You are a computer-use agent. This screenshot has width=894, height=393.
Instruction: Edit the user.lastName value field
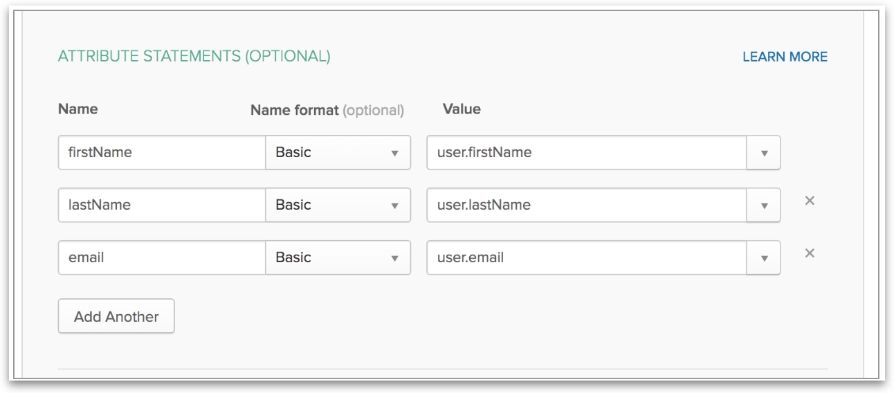586,205
